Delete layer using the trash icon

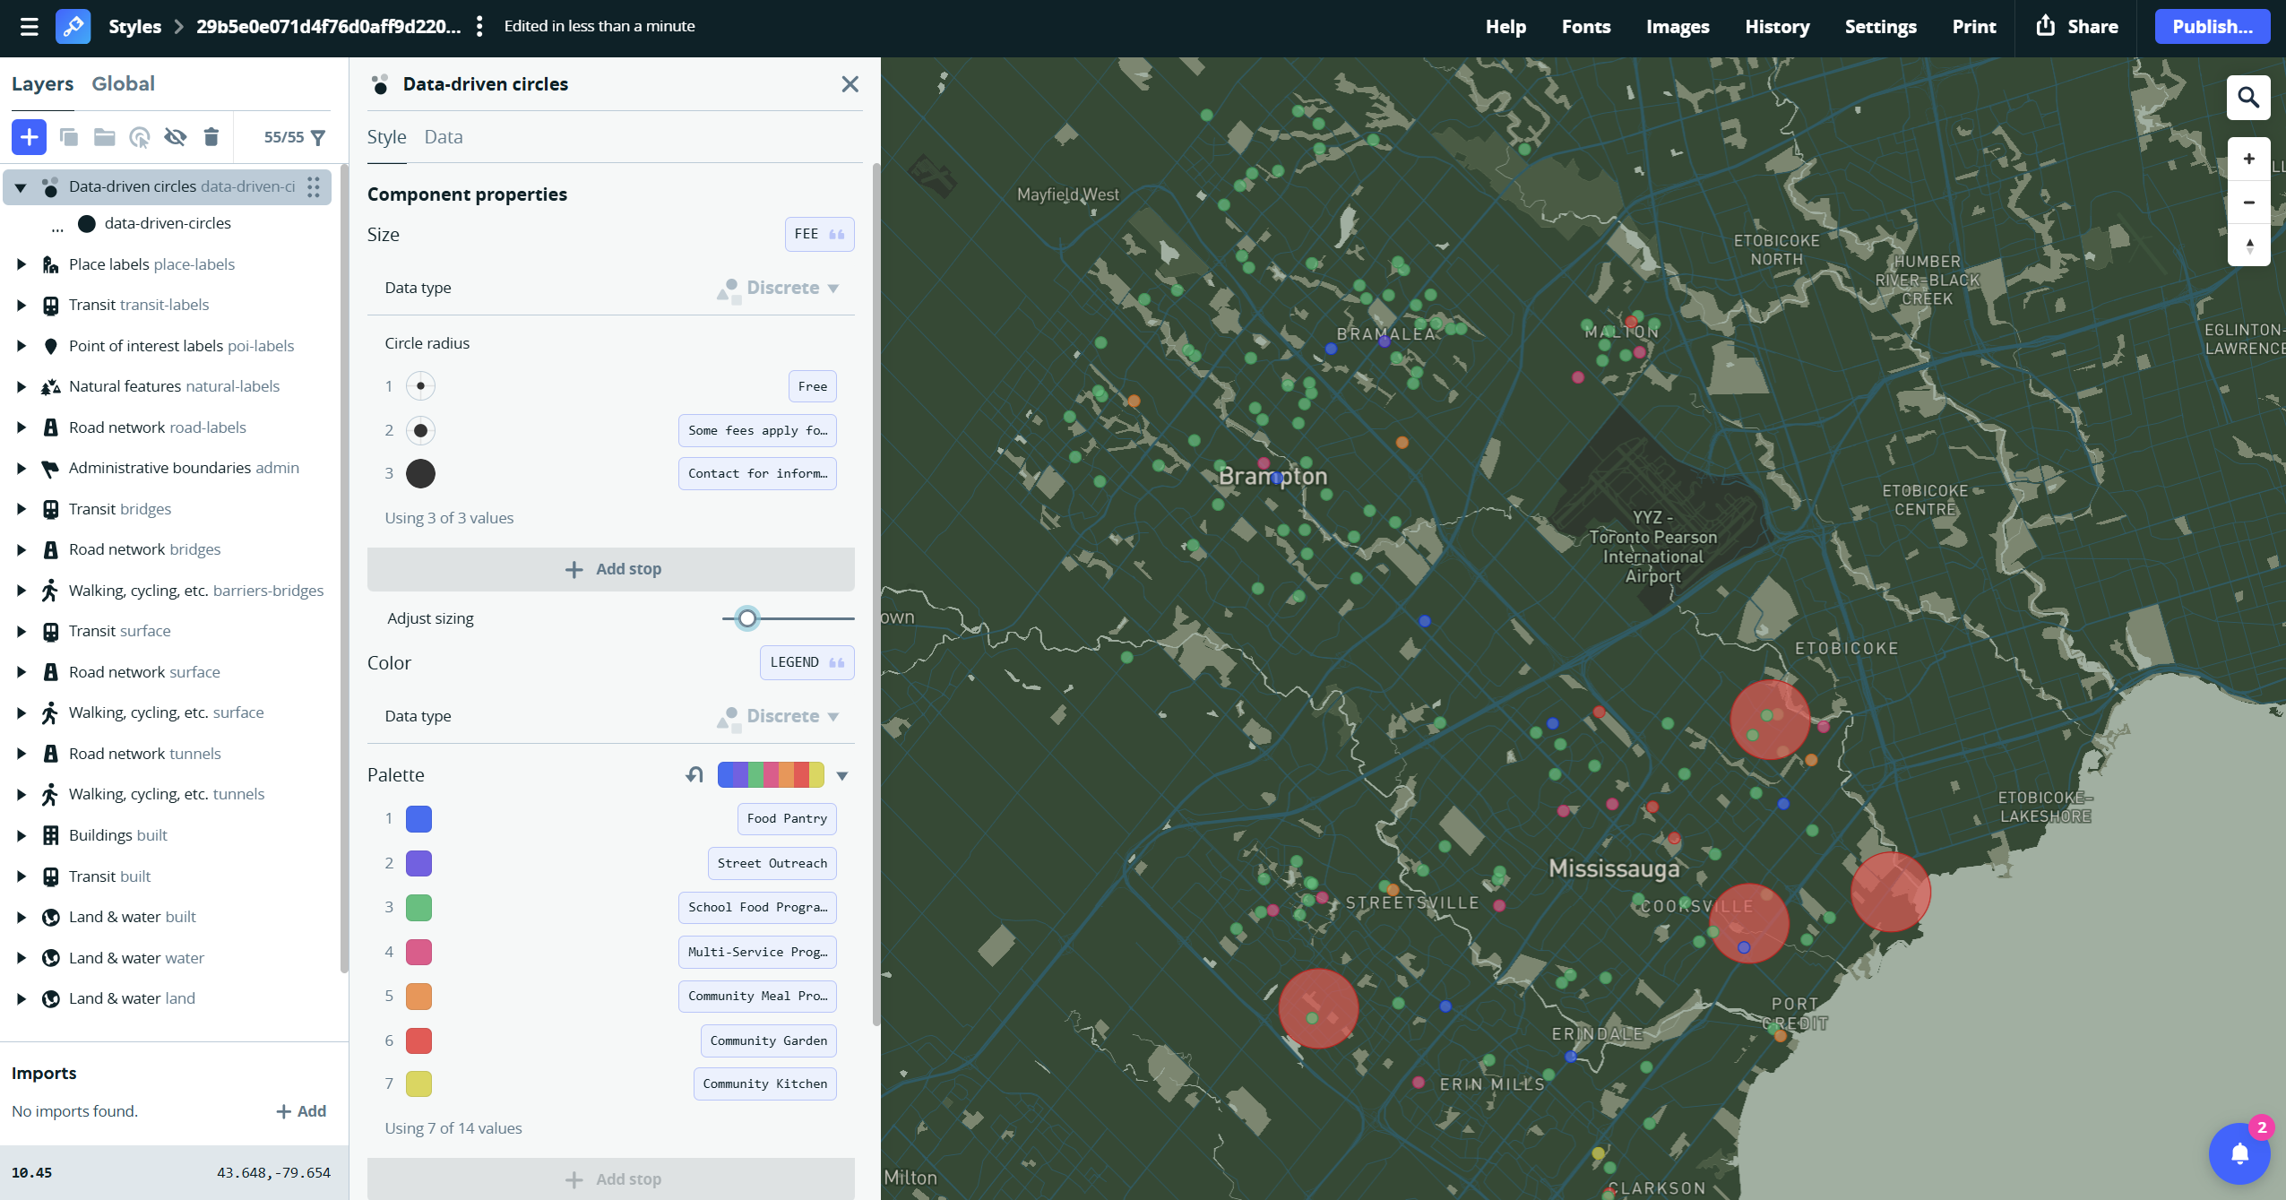click(211, 137)
